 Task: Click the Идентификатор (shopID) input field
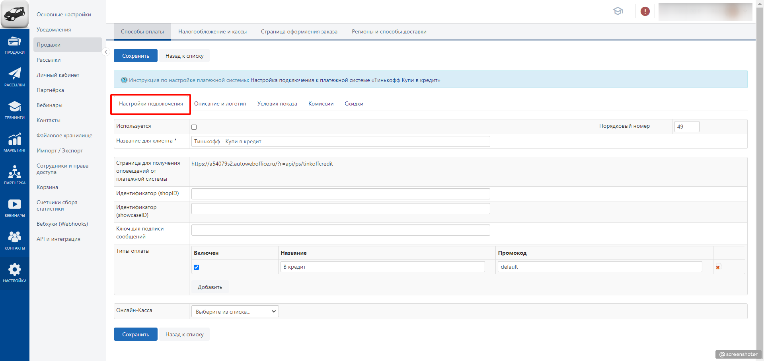pos(340,194)
